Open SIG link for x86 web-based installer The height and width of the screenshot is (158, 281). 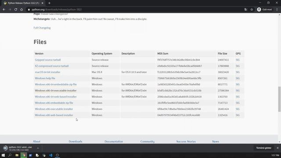pyautogui.click(x=238, y=115)
